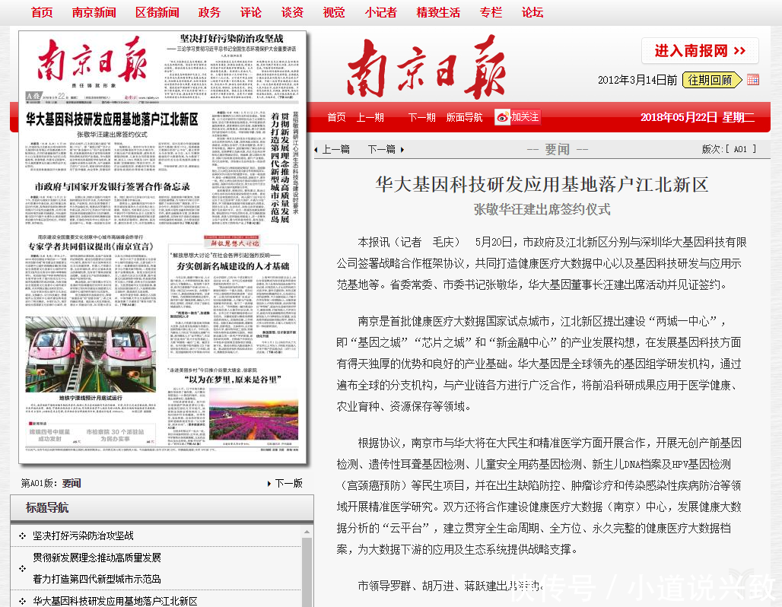782x607 pixels.
Task: Open the 评论 section
Action: pyautogui.click(x=251, y=12)
